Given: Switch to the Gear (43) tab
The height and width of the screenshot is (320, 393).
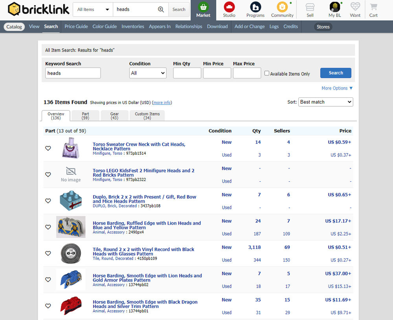Looking at the screenshot, I should [x=114, y=115].
